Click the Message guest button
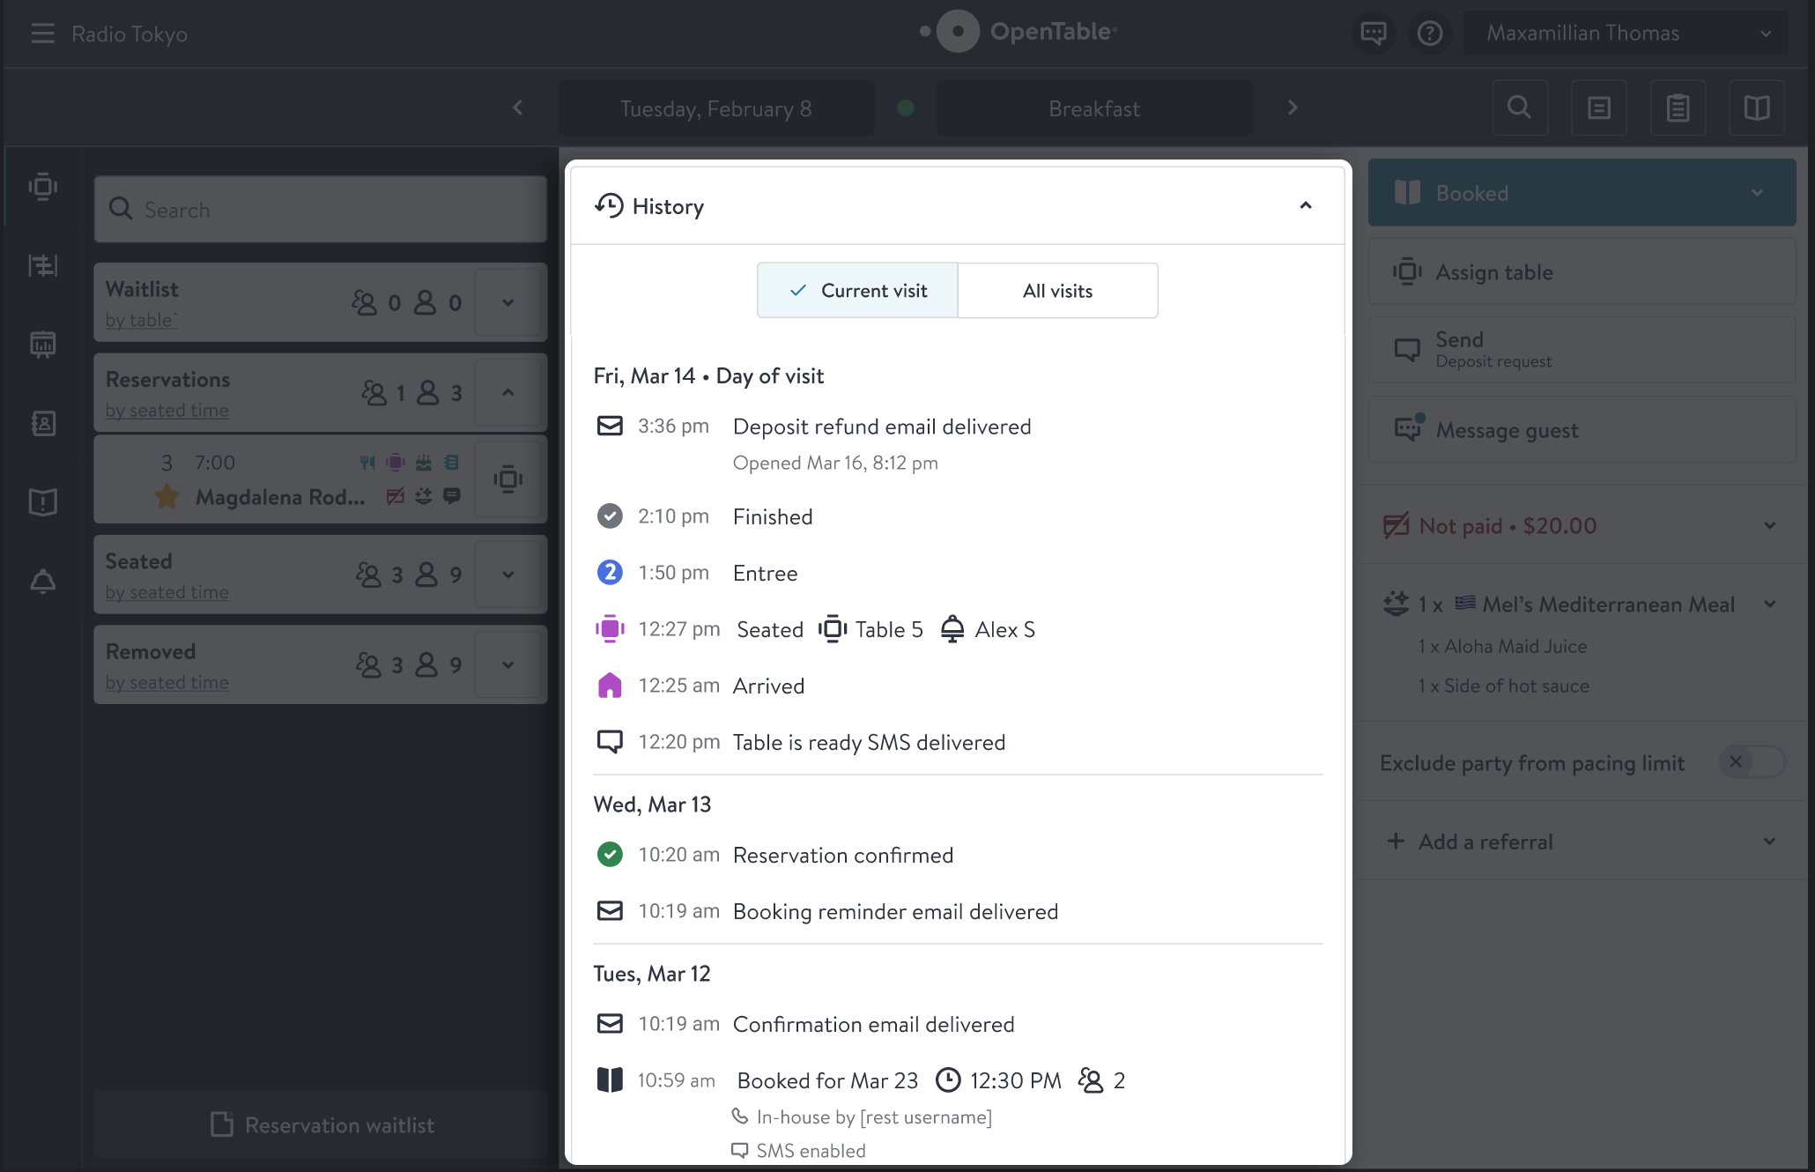The image size is (1815, 1172). [x=1582, y=430]
